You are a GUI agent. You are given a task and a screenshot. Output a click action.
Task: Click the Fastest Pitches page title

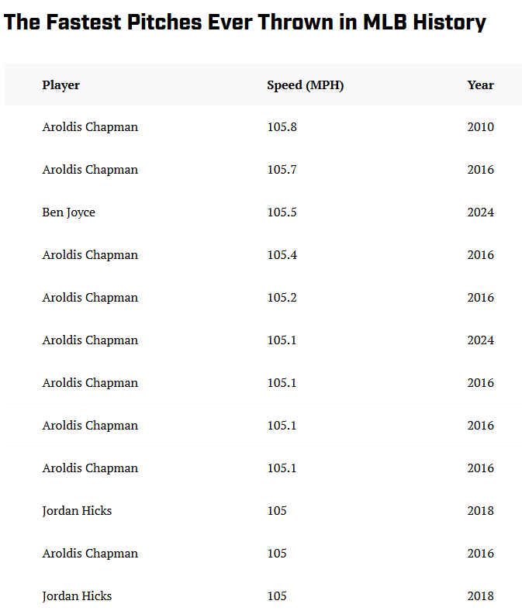pos(245,22)
